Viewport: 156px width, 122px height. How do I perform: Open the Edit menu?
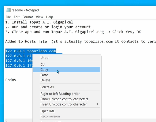(x=17, y=17)
